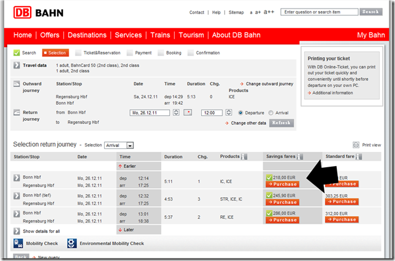Click the Return journey train icon

(x=17, y=113)
